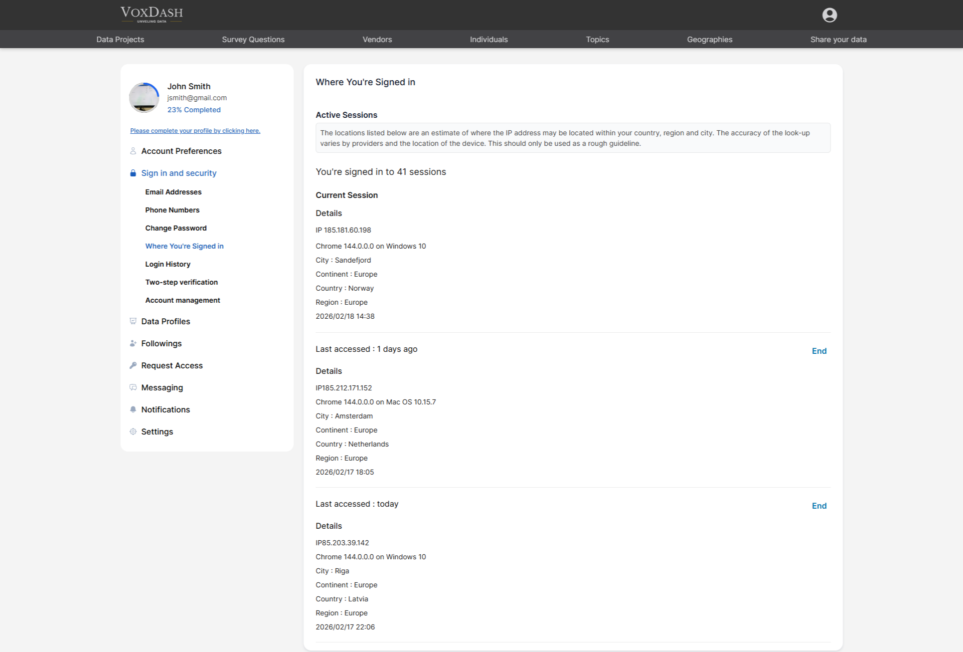The width and height of the screenshot is (963, 652).
Task: End the Amsterdam session
Action: point(819,351)
